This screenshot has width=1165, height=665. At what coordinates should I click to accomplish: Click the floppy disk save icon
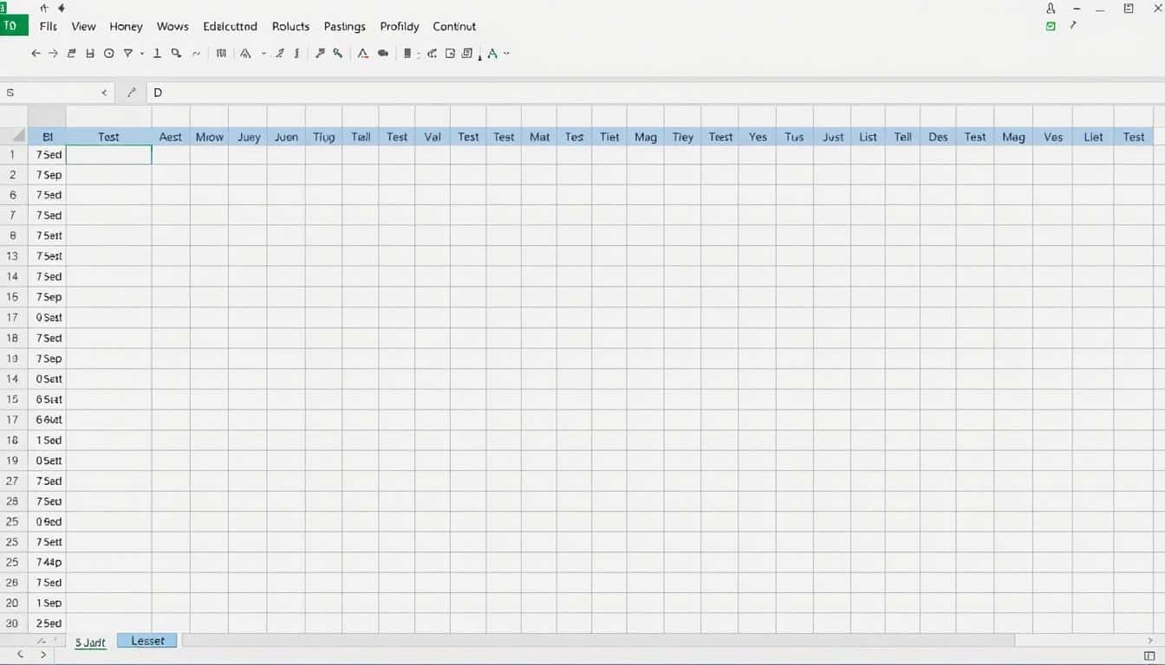click(x=89, y=54)
